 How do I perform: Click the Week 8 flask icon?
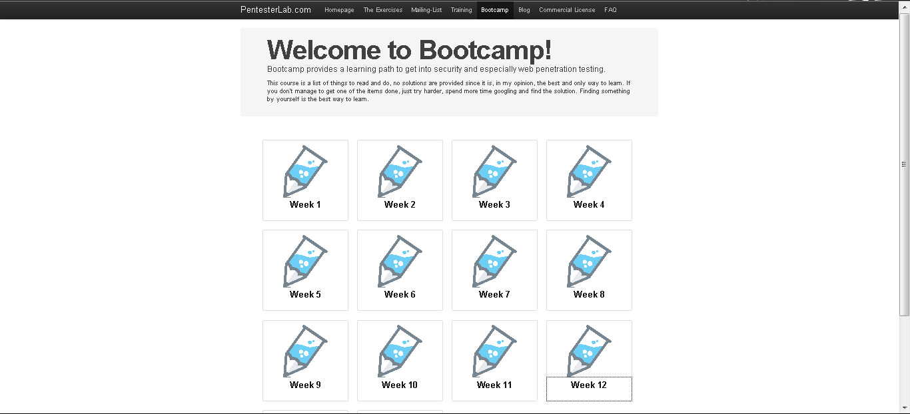(589, 261)
